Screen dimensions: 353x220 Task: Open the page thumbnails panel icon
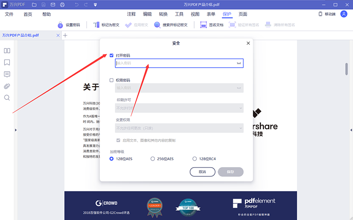pyautogui.click(x=7, y=51)
